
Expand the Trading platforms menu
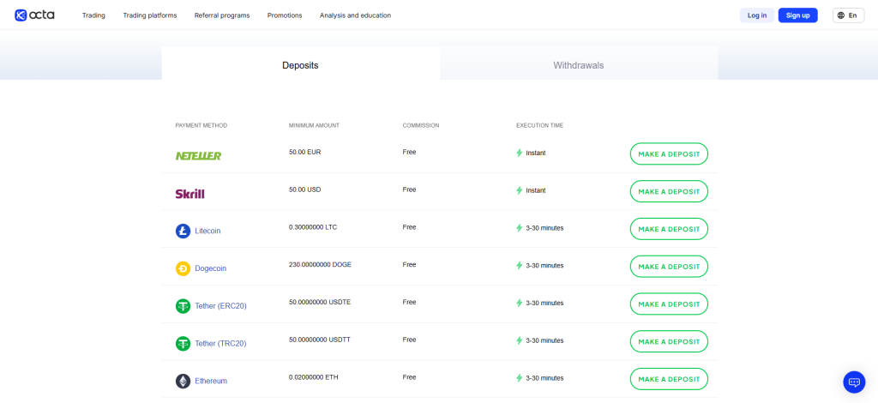(x=150, y=15)
